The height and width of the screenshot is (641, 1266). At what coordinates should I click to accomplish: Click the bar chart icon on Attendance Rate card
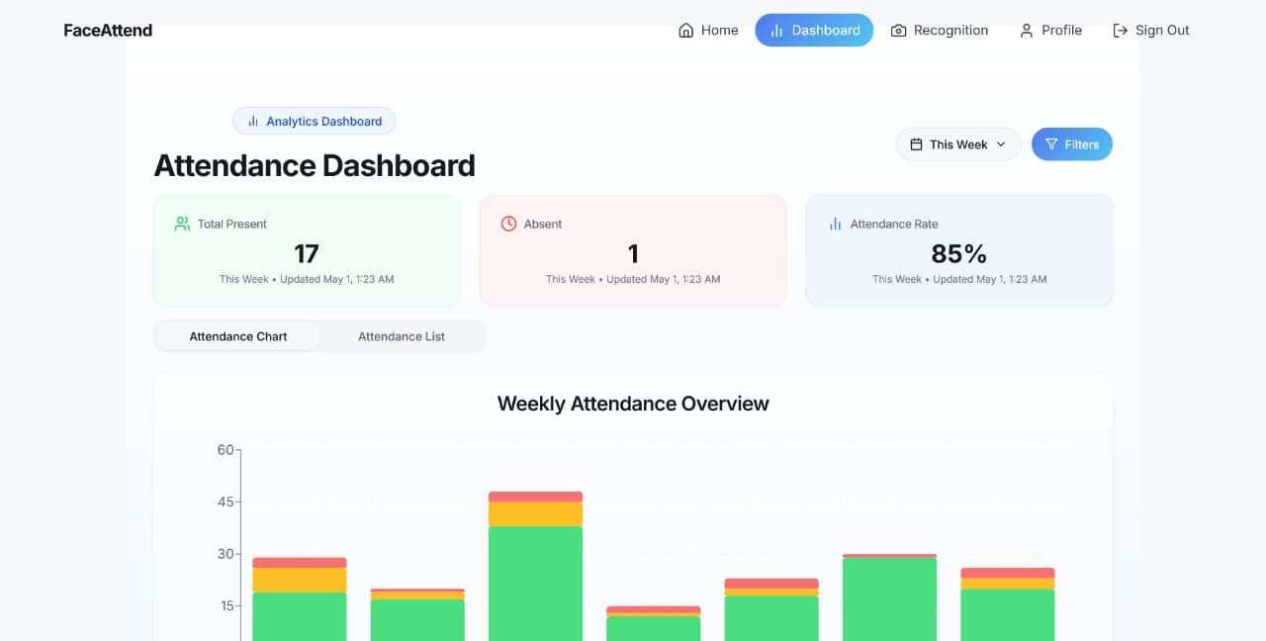pos(835,224)
